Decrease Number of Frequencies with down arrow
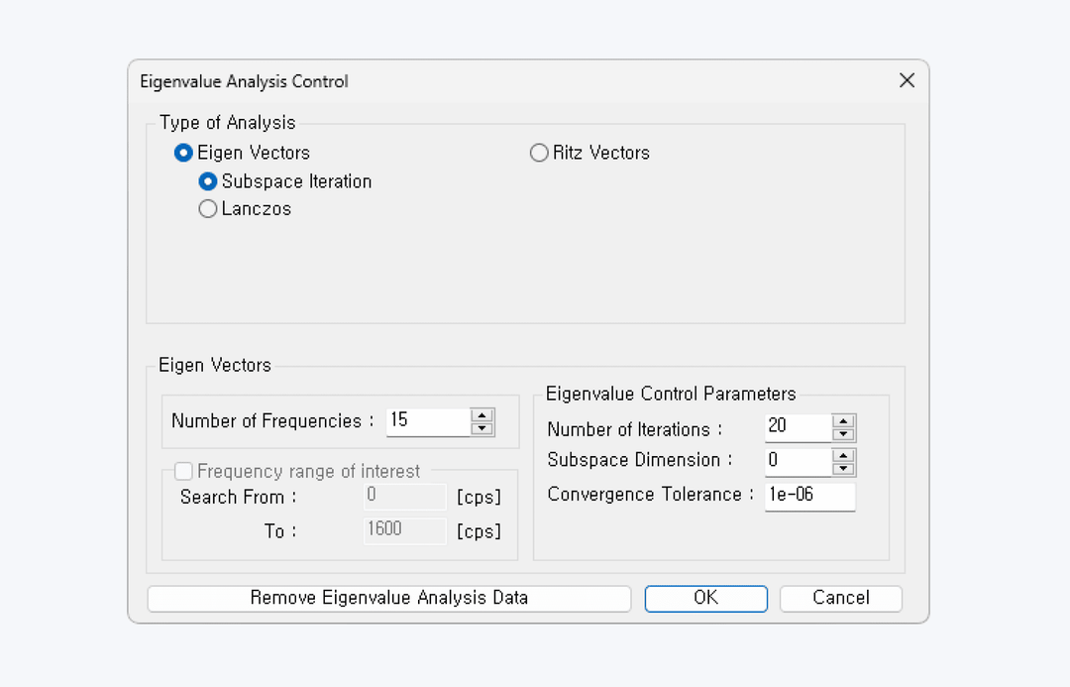The width and height of the screenshot is (1070, 687). (481, 429)
